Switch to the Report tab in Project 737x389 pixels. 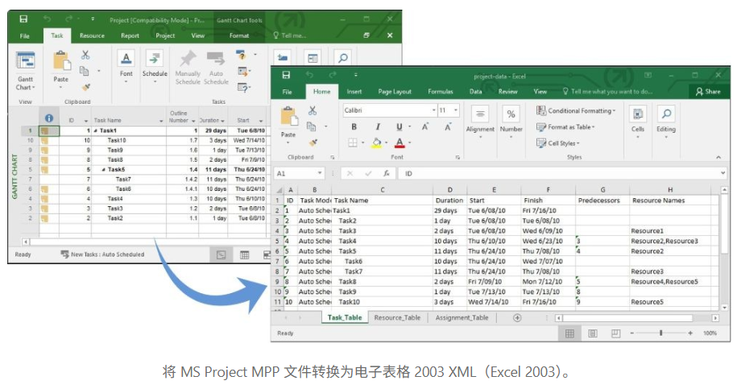(x=130, y=35)
